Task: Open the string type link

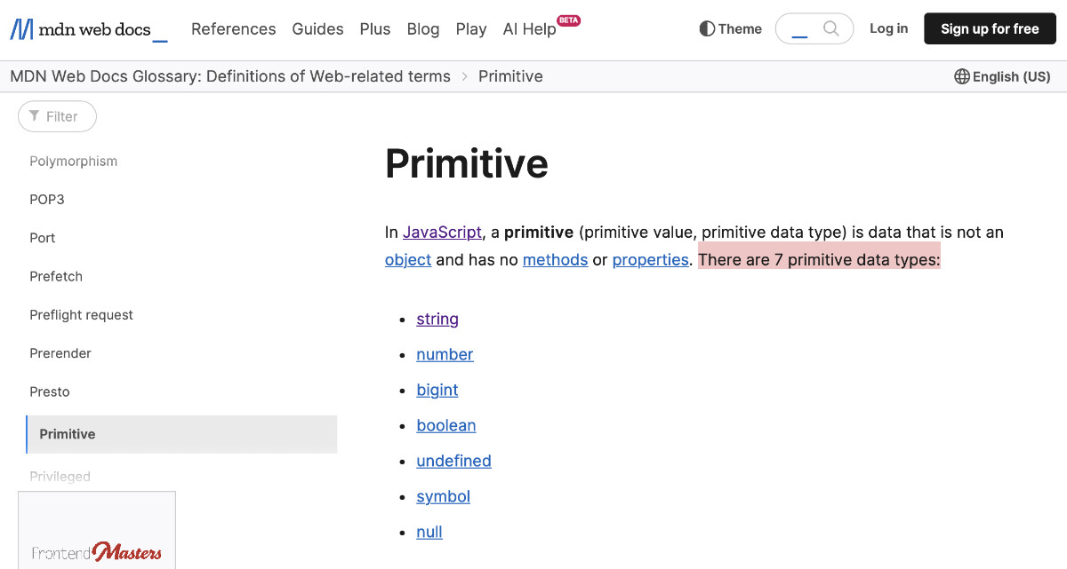Action: click(437, 319)
